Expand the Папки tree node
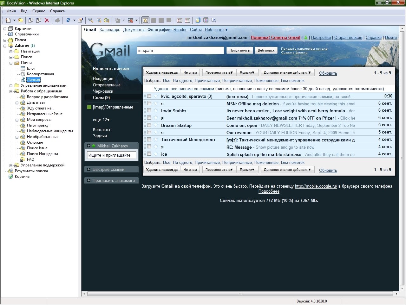 tap(5, 40)
